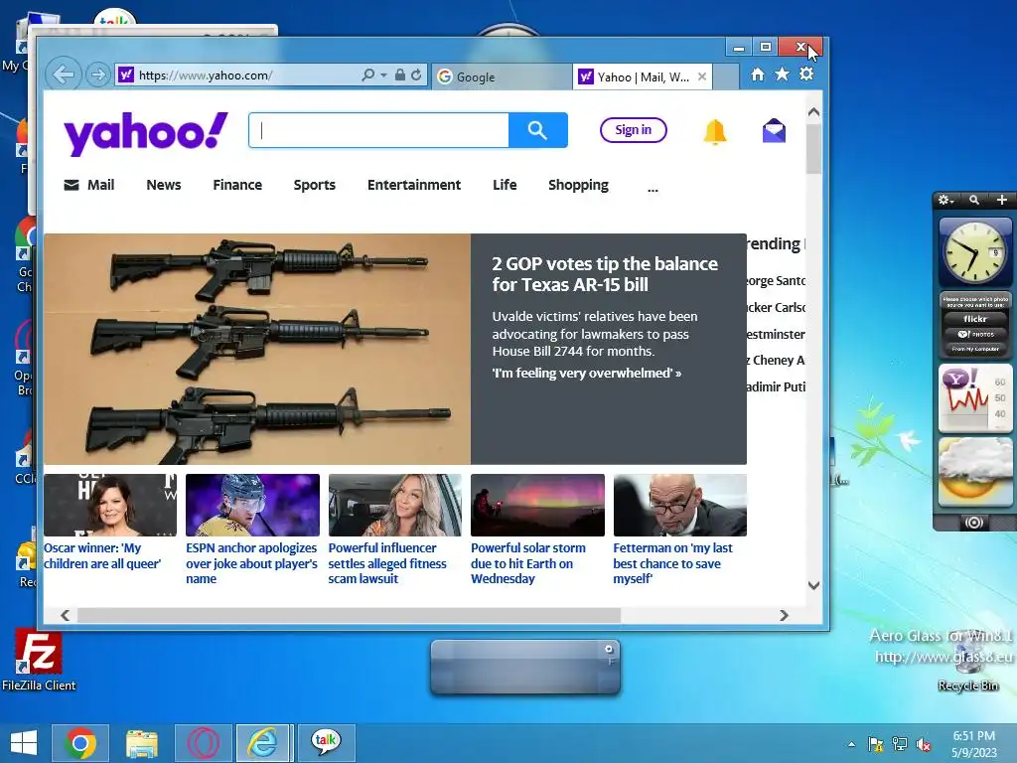The image size is (1017, 763).
Task: Open a new tab next to the Yahoo tab
Action: coord(726,77)
